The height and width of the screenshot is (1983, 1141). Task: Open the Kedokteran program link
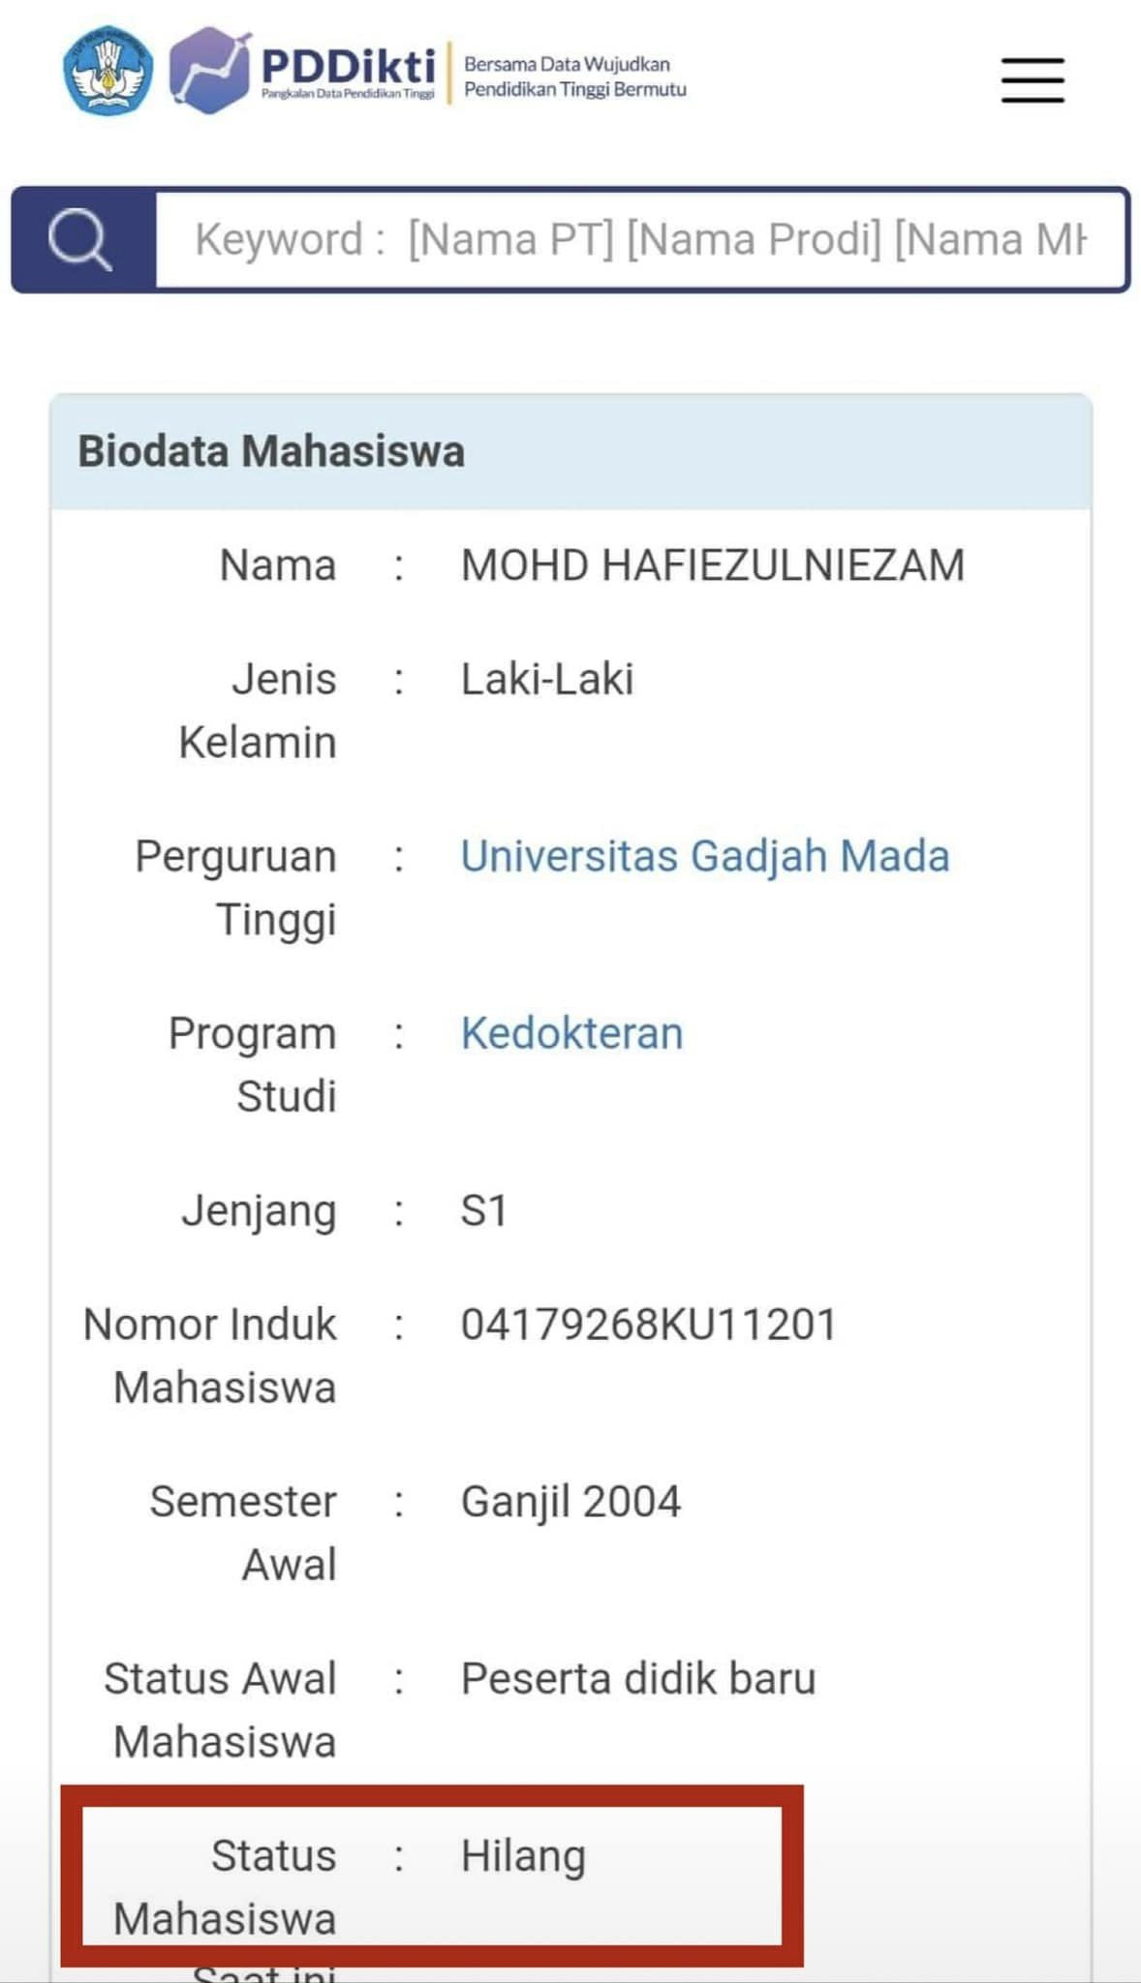click(x=571, y=1033)
